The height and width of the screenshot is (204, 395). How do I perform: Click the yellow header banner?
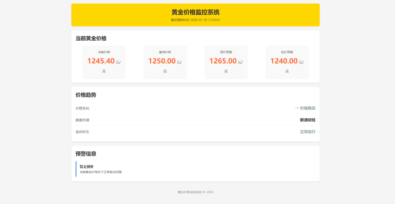point(195,15)
